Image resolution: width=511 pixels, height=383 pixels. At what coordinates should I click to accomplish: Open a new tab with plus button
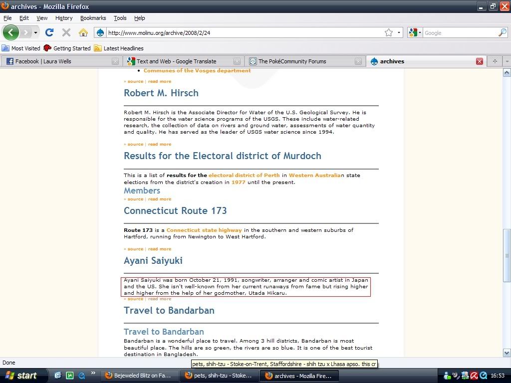pyautogui.click(x=495, y=61)
